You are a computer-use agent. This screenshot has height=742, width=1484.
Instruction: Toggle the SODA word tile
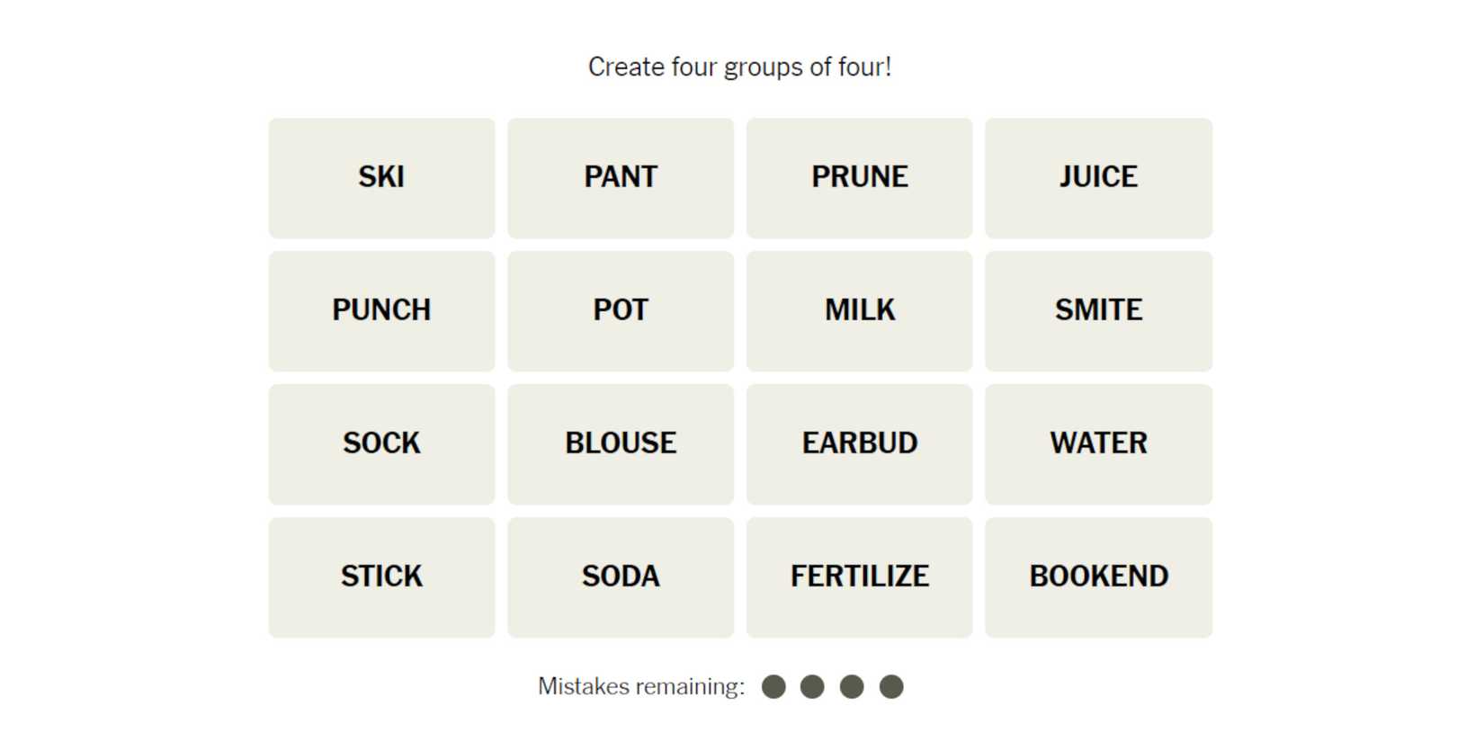tap(621, 577)
